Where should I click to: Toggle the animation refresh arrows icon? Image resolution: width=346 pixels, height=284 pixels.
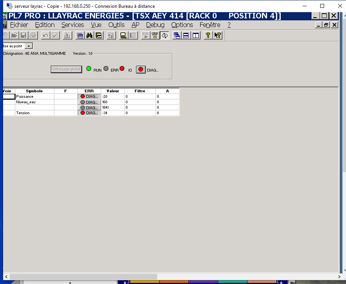point(165,35)
